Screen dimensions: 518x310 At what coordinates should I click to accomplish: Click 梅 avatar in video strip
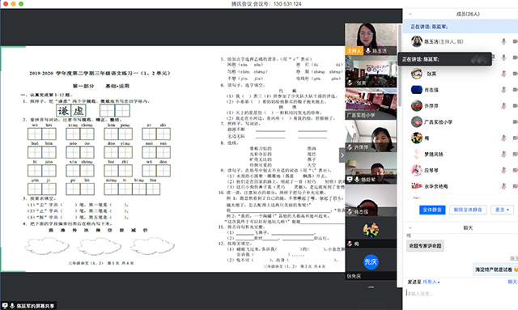371,230
